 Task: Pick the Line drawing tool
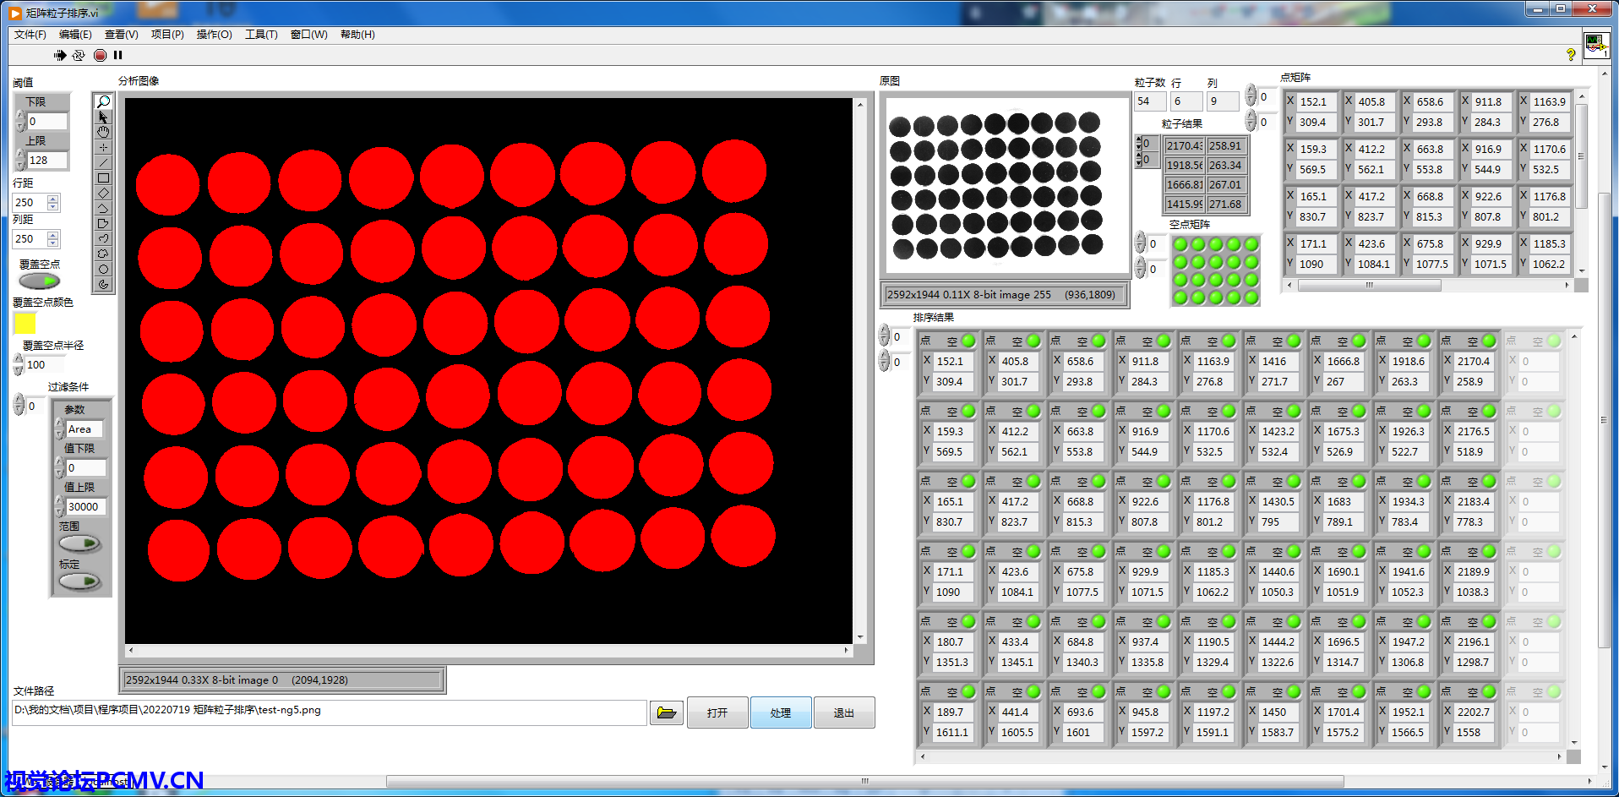click(103, 162)
